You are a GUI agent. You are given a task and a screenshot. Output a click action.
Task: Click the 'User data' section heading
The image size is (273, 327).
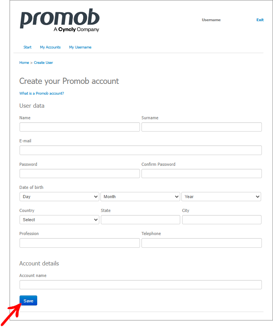pyautogui.click(x=32, y=106)
